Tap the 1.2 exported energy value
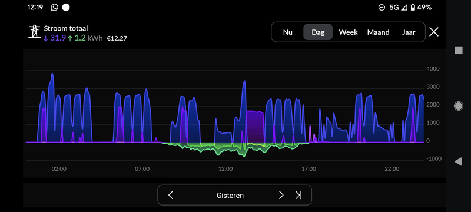 click(x=80, y=38)
